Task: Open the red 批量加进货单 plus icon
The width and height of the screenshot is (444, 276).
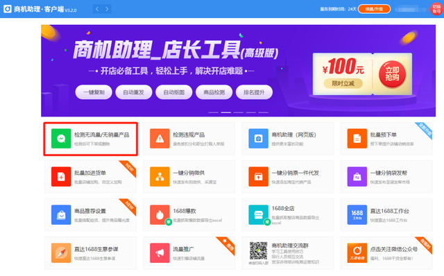Action: point(61,177)
